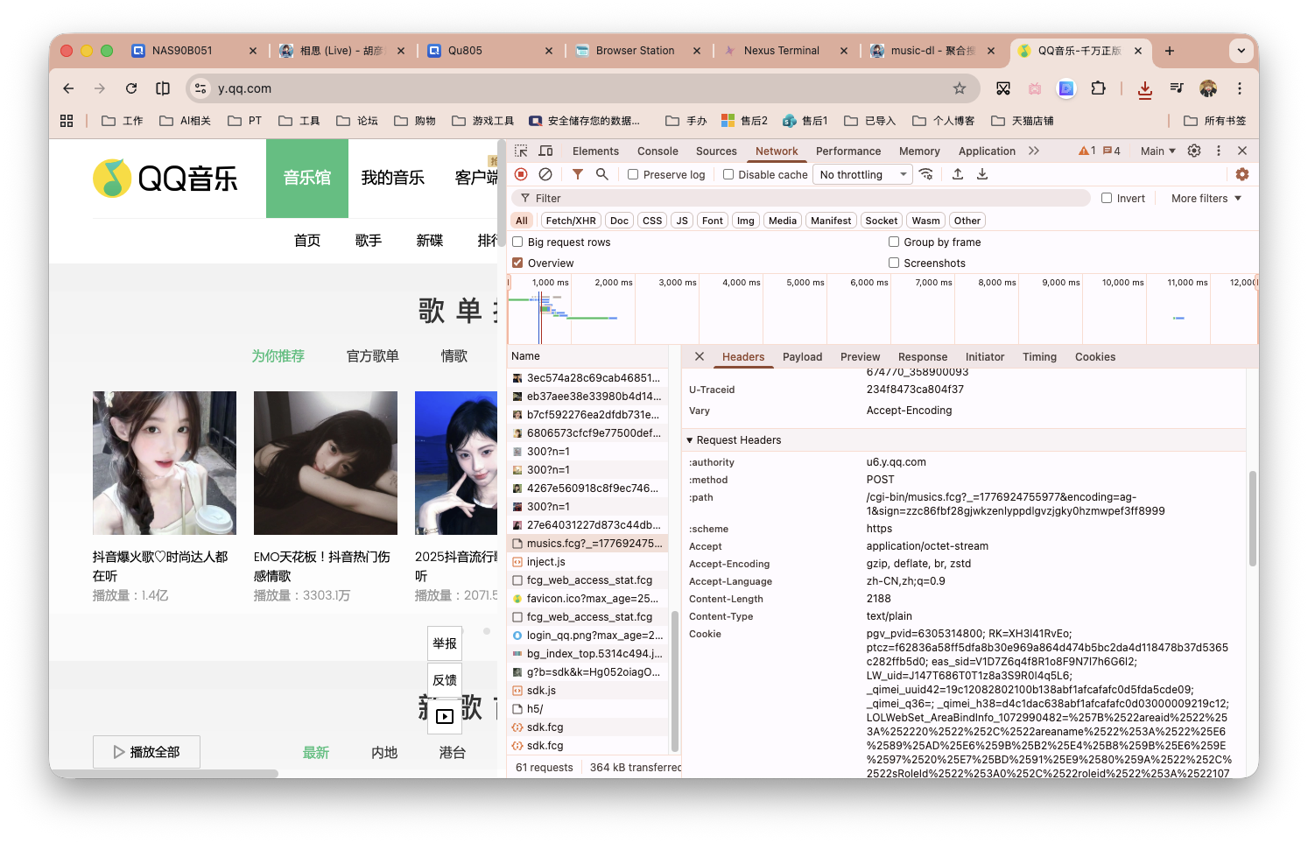Open the Console panel tab
This screenshot has width=1308, height=843.
click(x=658, y=151)
